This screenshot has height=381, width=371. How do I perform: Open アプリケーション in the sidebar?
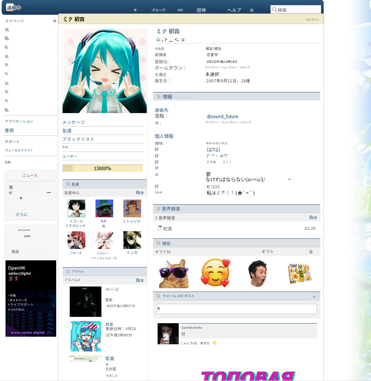coord(19,121)
